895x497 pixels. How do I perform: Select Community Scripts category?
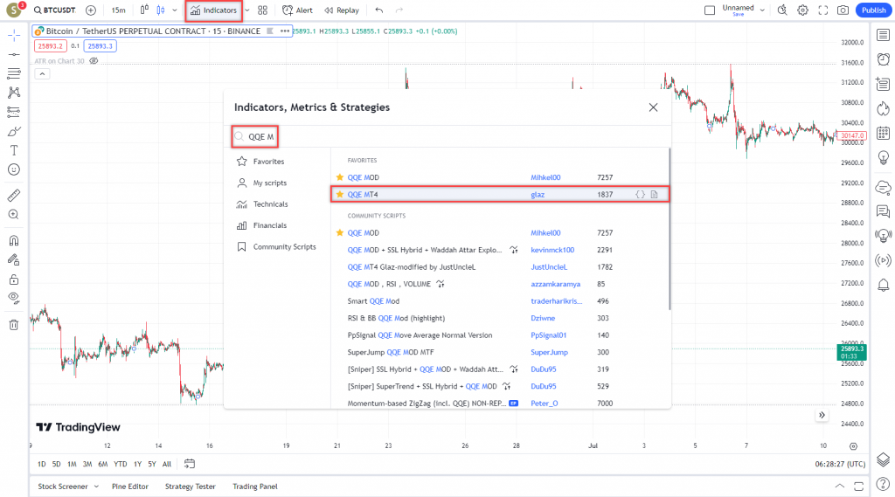277,247
